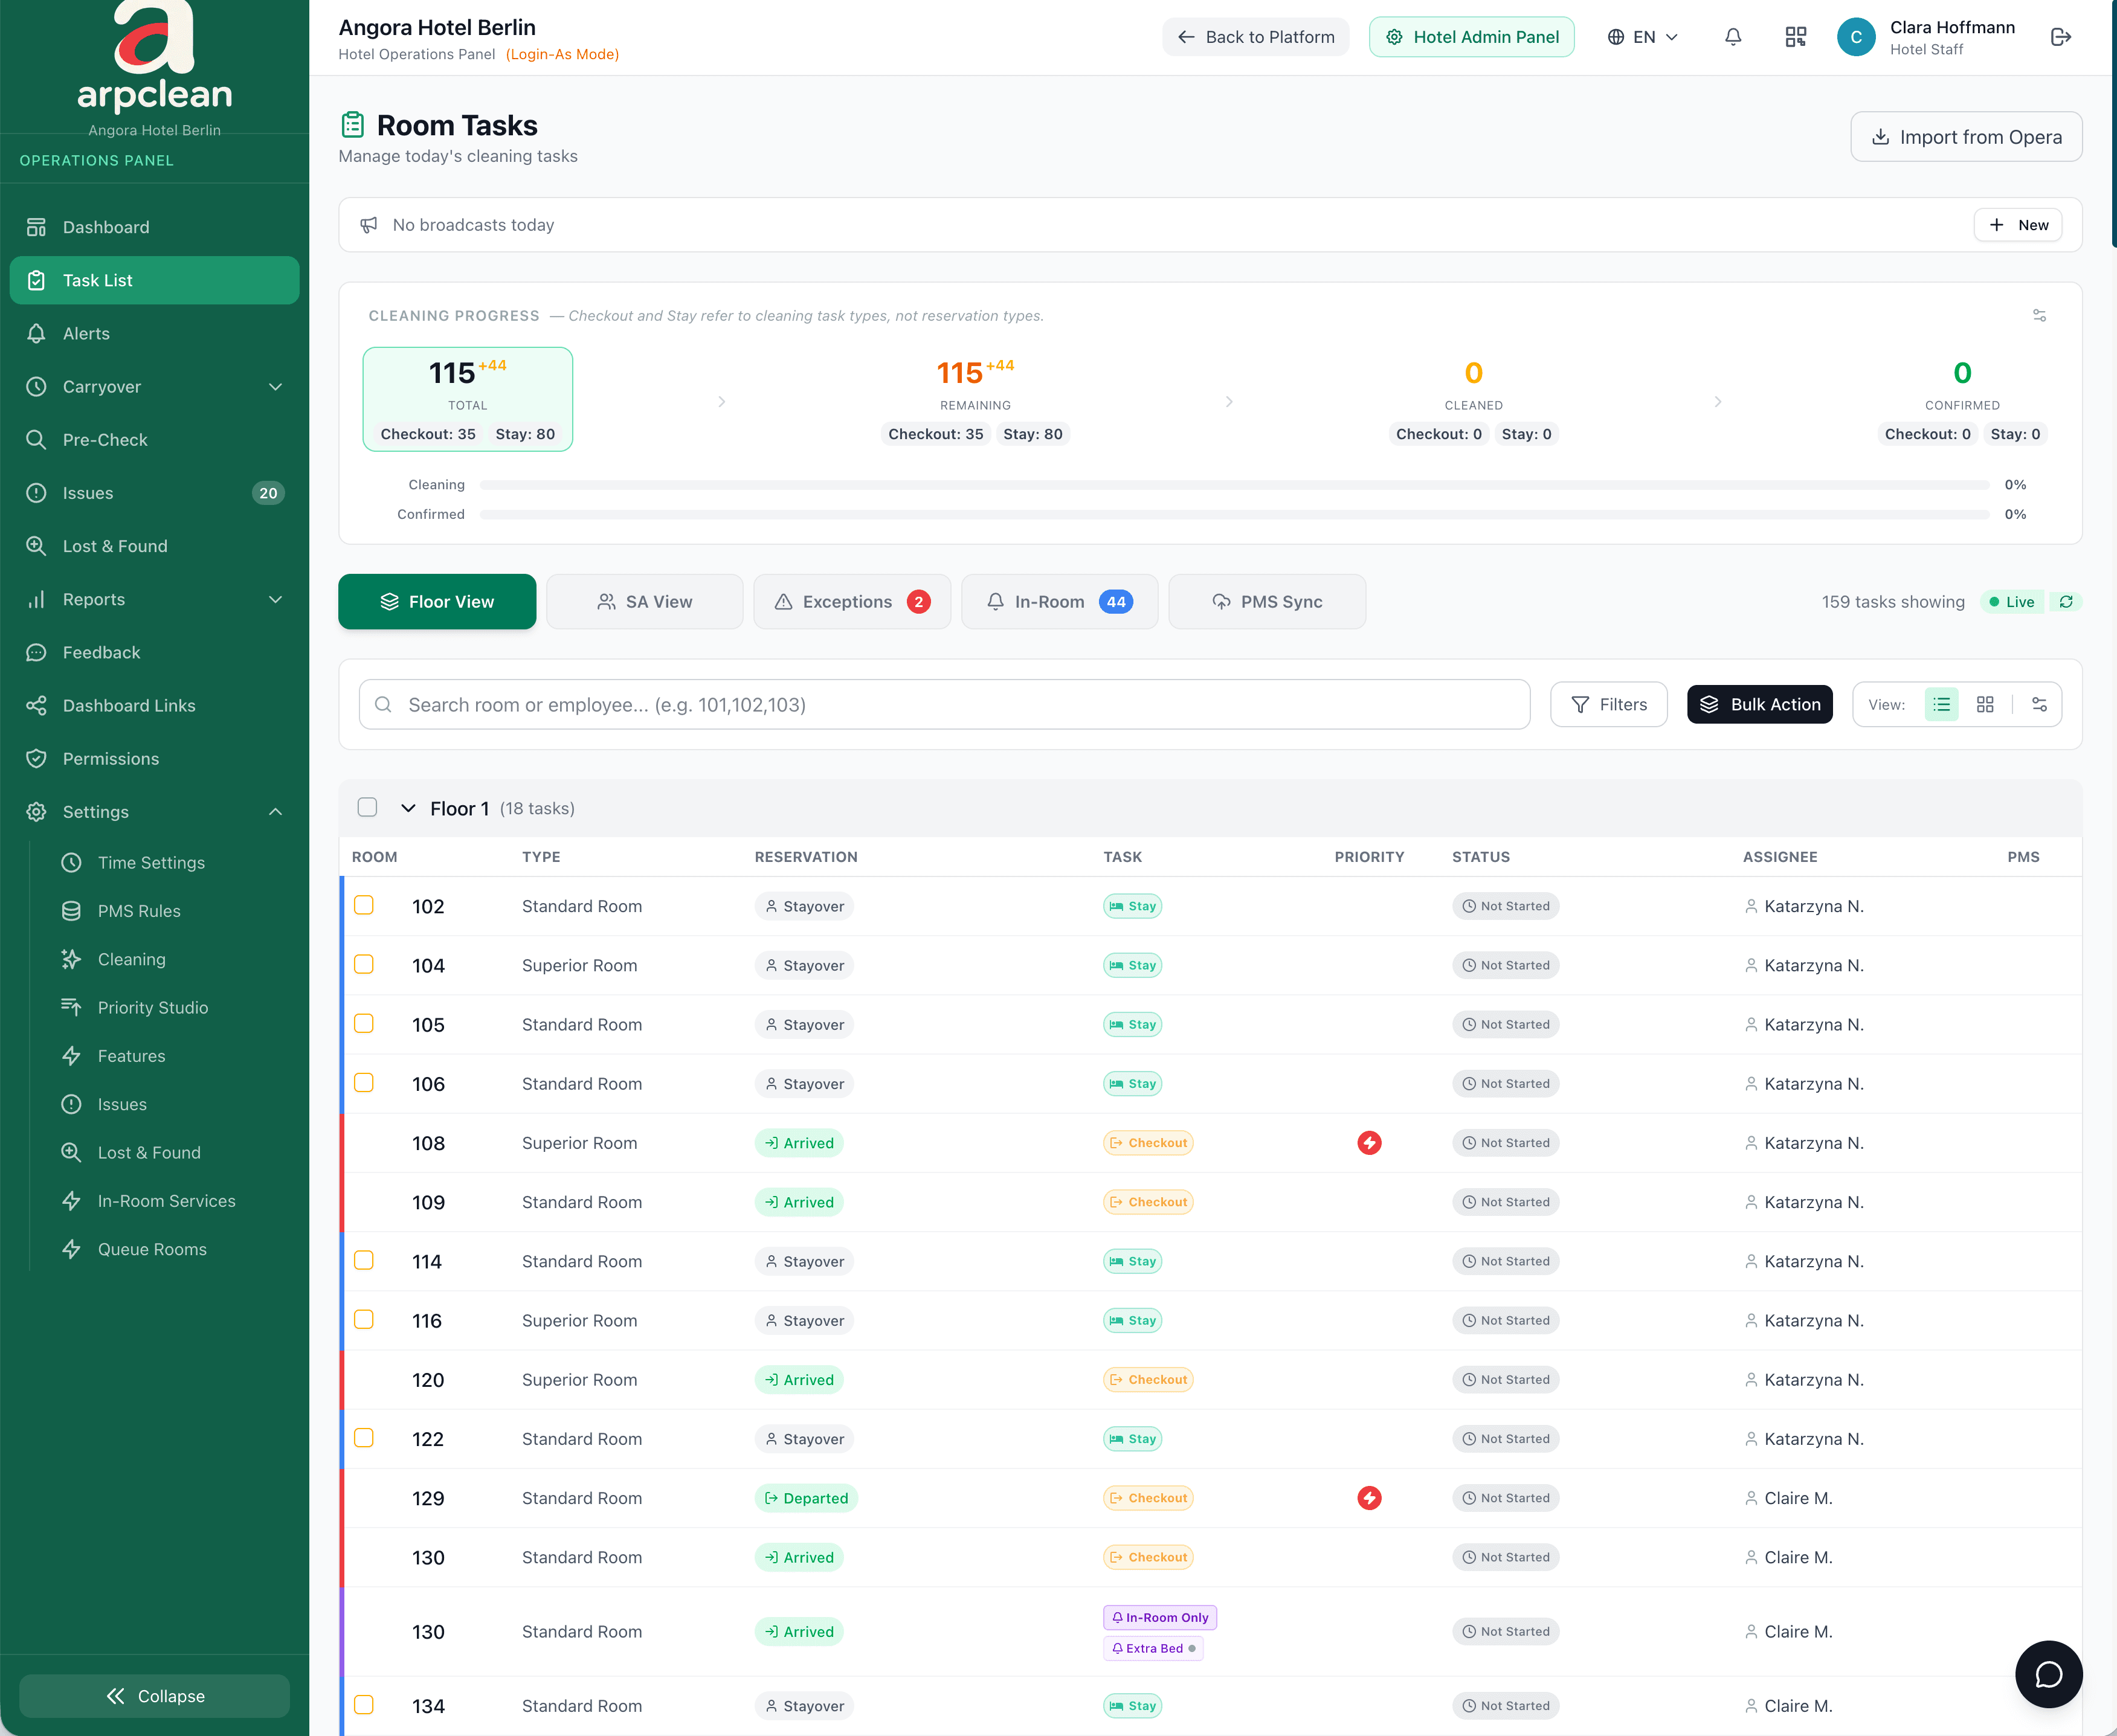Viewport: 2117px width, 1736px height.
Task: Tick the checkbox next to room 134
Action: click(x=364, y=1705)
